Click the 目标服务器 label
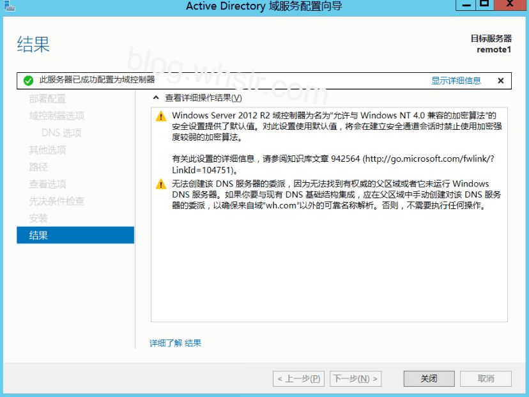529x397 pixels. (x=491, y=38)
